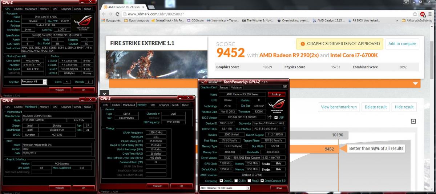Click Hide result button
The width and height of the screenshot is (436, 194).
point(404,107)
